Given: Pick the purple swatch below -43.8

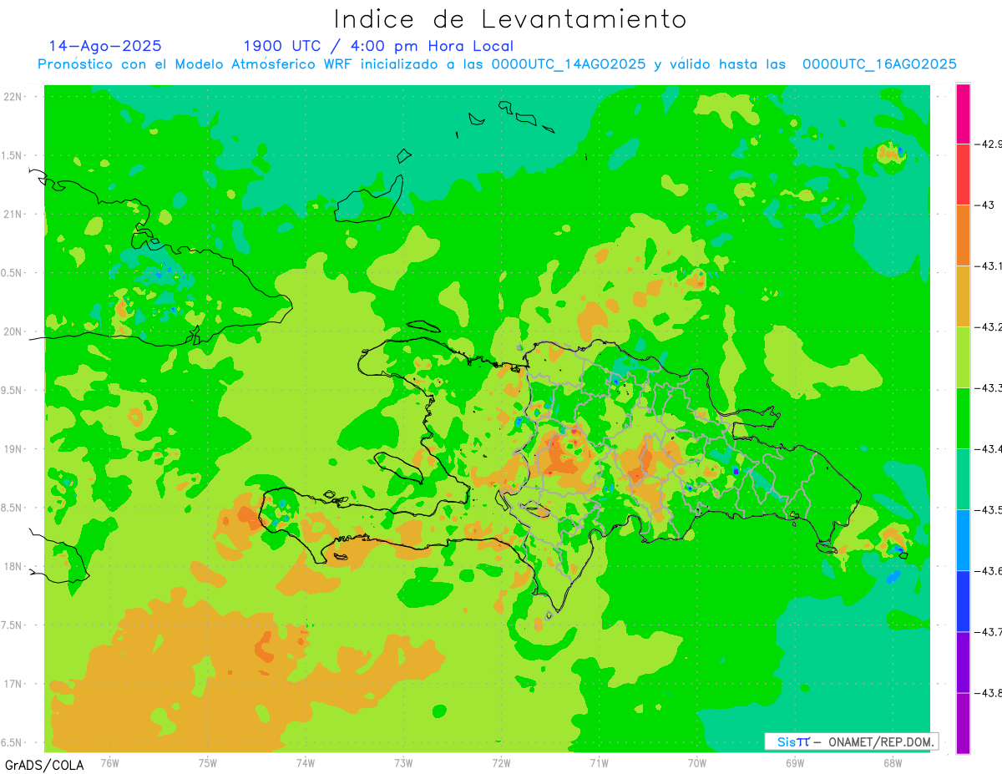Looking at the screenshot, I should coord(963,723).
